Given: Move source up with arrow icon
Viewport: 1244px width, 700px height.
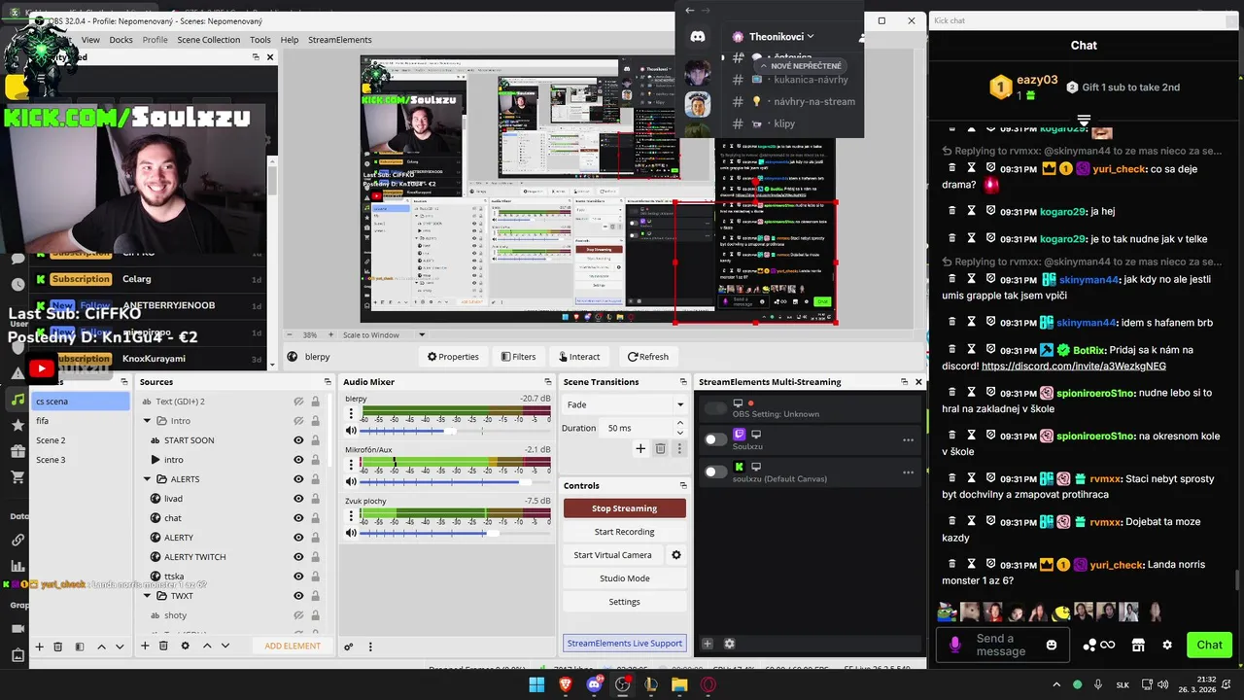Looking at the screenshot, I should [x=207, y=646].
